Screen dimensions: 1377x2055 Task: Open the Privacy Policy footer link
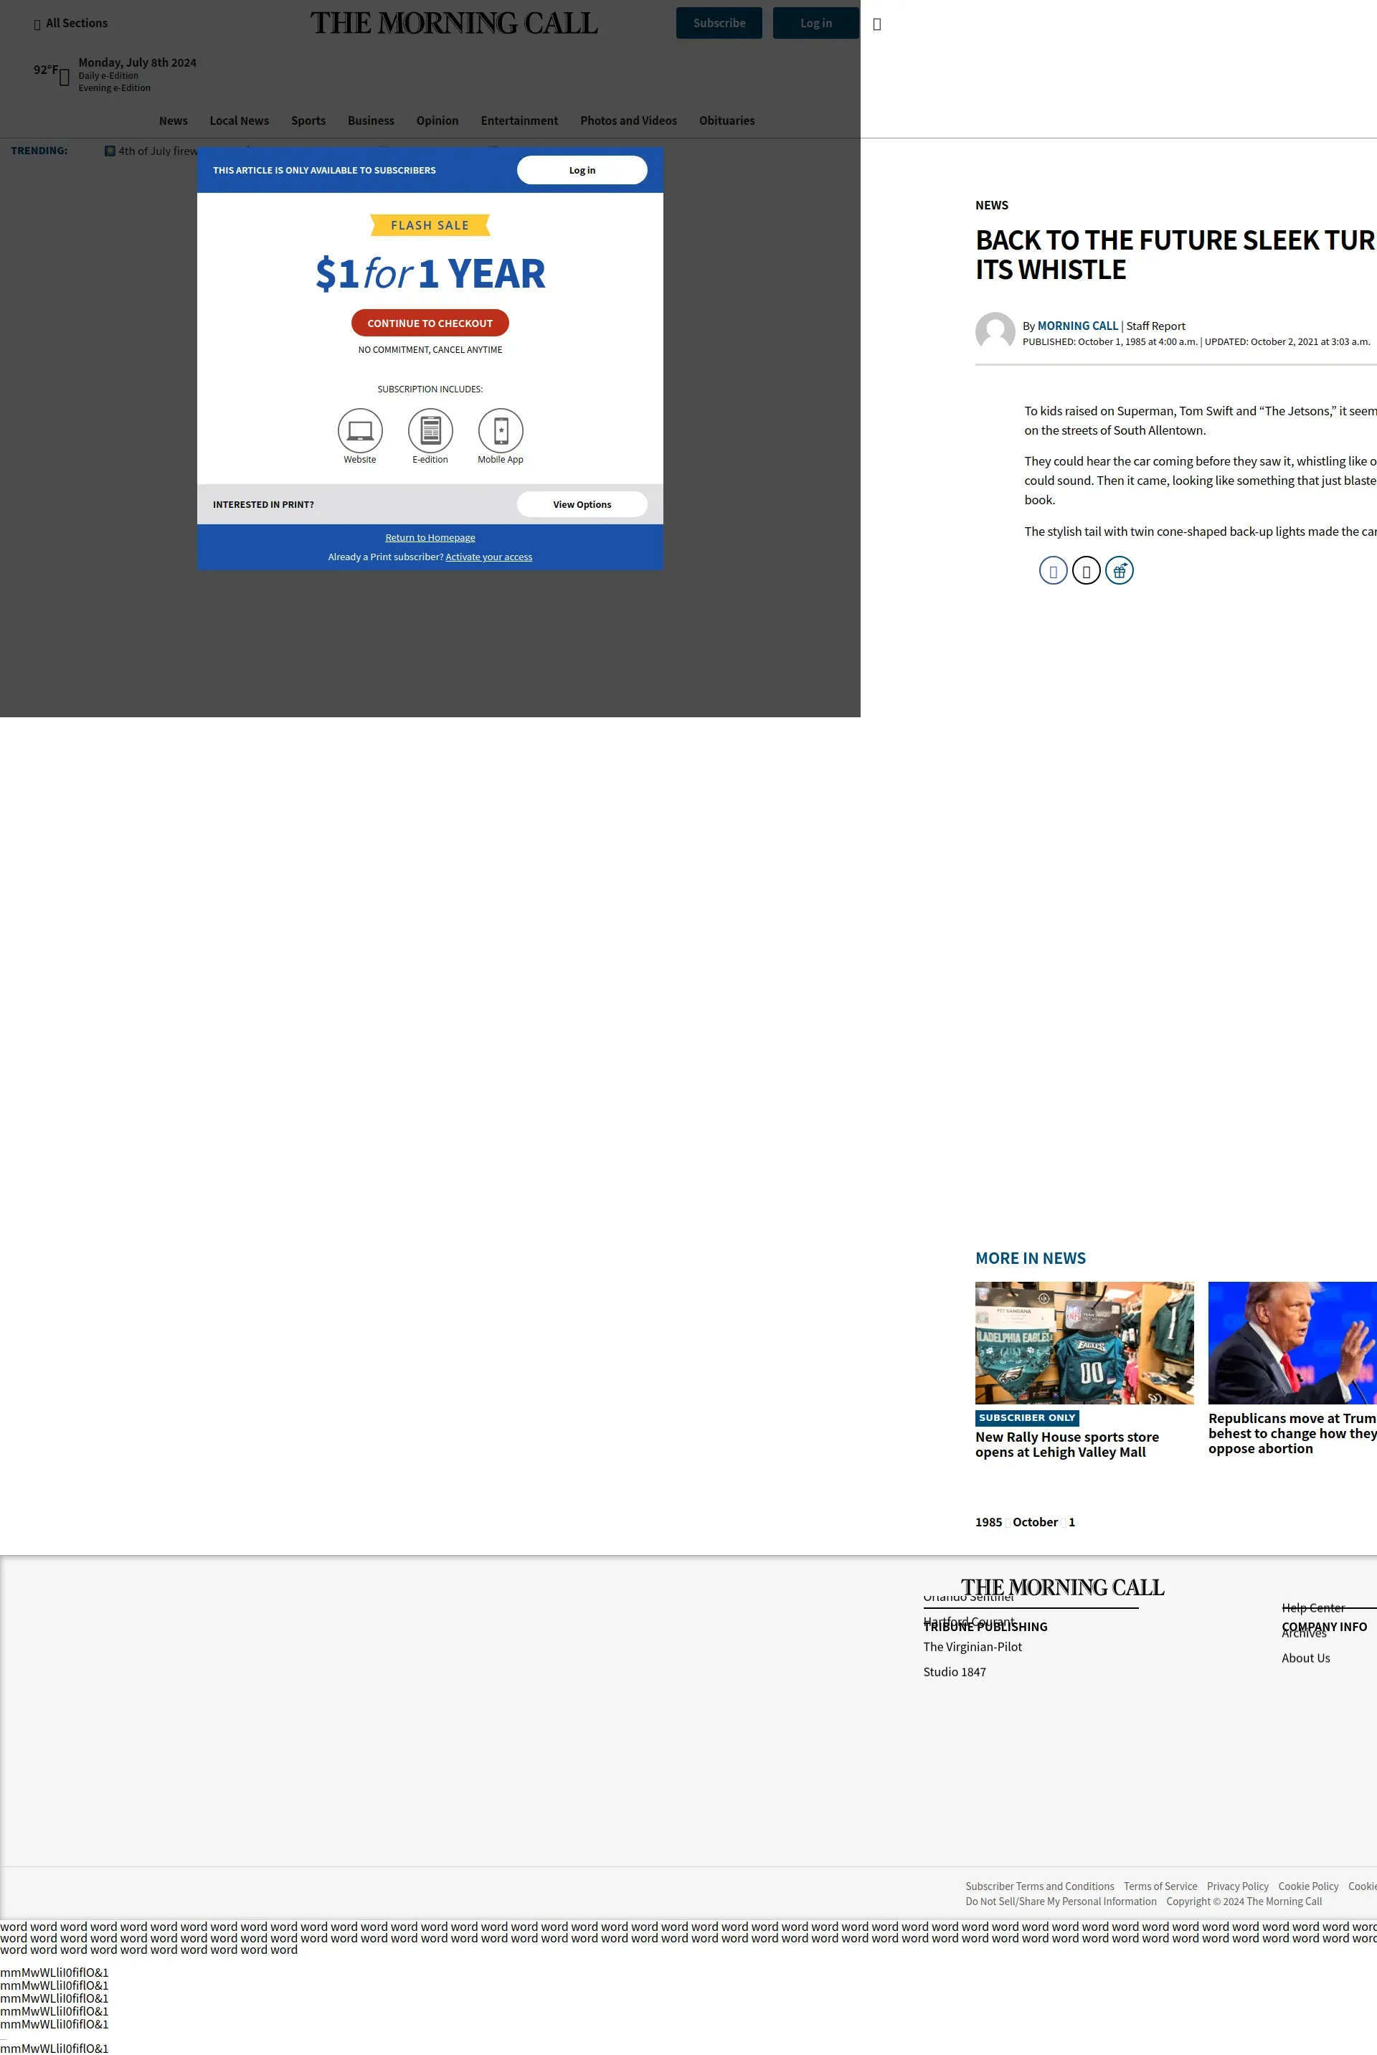point(1237,1886)
